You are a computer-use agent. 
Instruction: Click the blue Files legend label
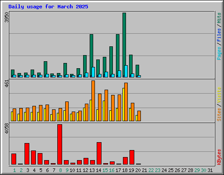pyautogui.click(x=219, y=35)
